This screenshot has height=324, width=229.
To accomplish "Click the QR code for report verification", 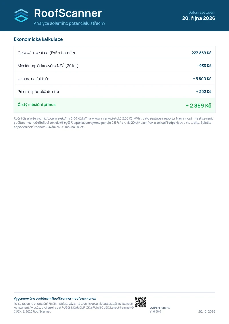I will 141,302.
